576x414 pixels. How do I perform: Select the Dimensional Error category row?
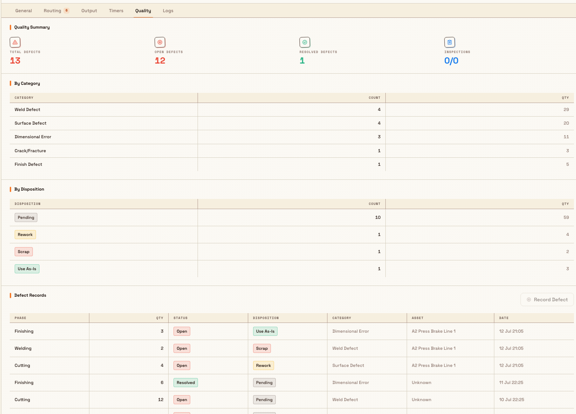click(292, 137)
